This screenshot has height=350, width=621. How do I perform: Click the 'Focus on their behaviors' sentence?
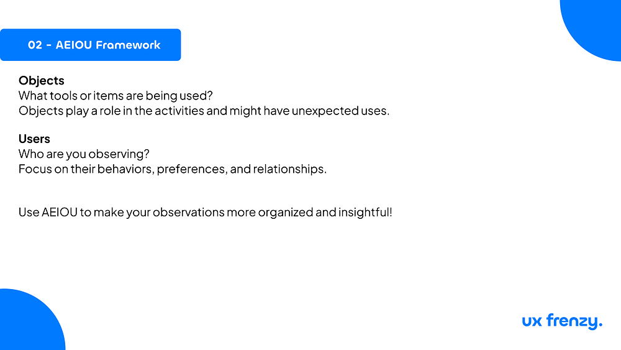172,169
